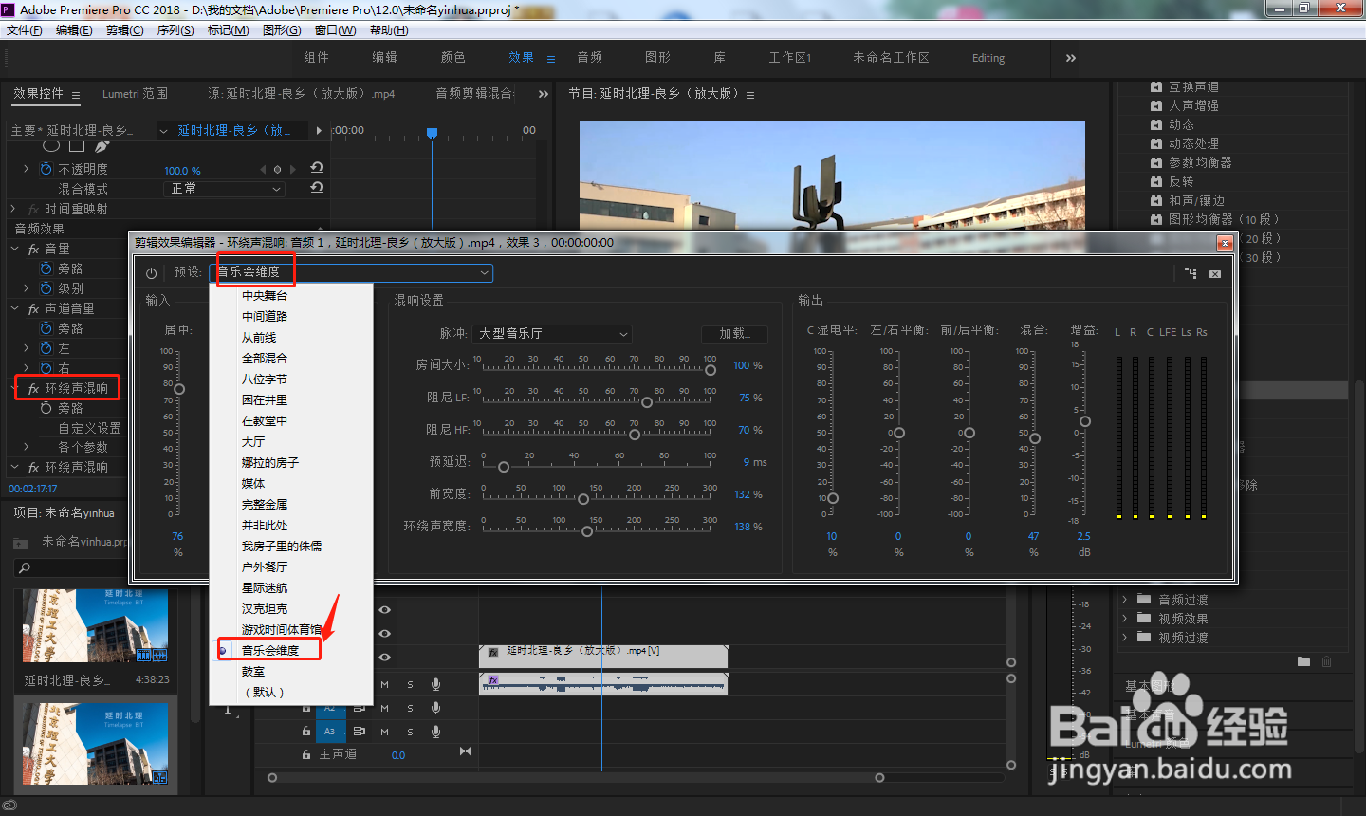1366x816 pixels.
Task: Adjust the 房间大小 slider handle
Action: point(711,371)
